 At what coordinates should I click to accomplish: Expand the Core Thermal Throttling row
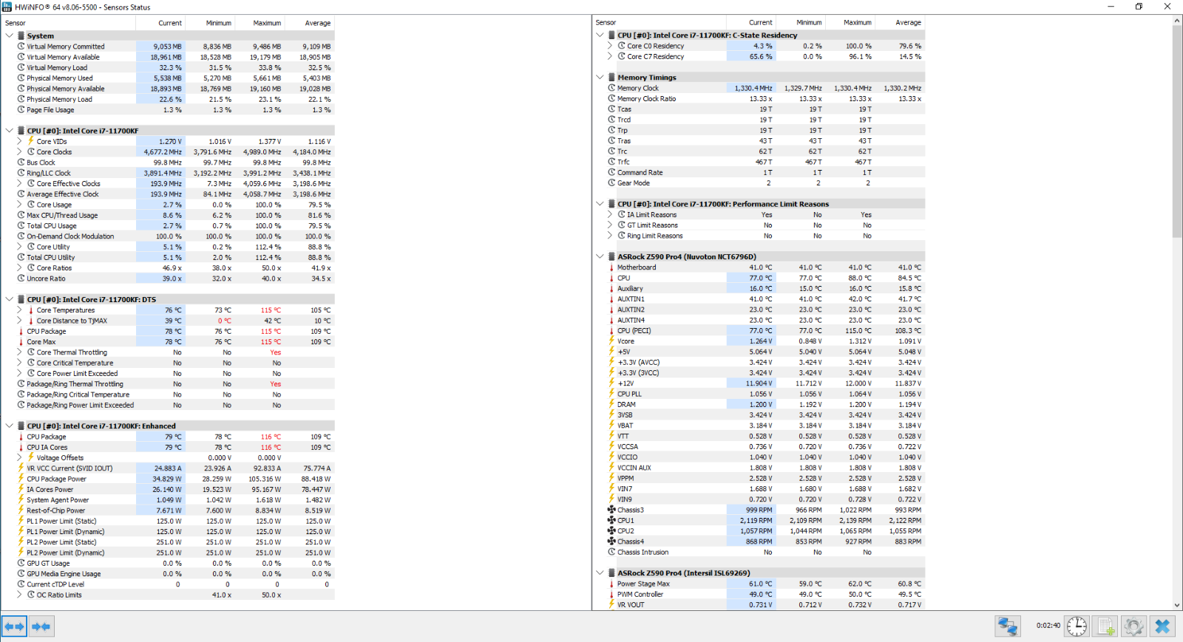[x=19, y=352]
